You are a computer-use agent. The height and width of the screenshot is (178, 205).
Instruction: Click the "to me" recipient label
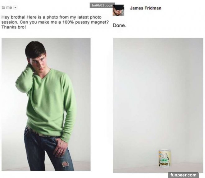[x=7, y=7]
